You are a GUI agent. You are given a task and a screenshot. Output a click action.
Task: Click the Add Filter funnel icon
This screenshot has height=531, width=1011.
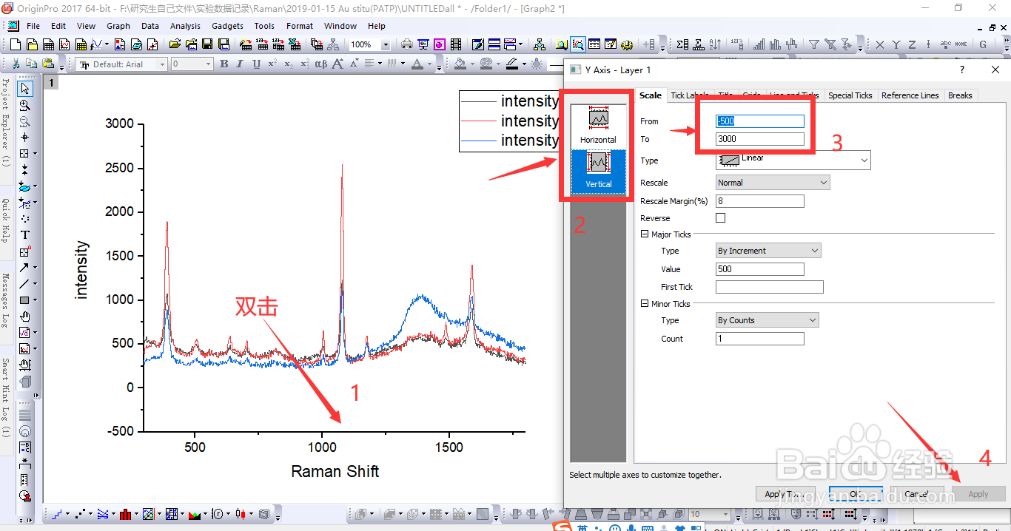click(x=813, y=44)
